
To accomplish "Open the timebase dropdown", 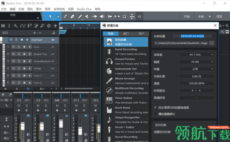I will pos(196,69).
